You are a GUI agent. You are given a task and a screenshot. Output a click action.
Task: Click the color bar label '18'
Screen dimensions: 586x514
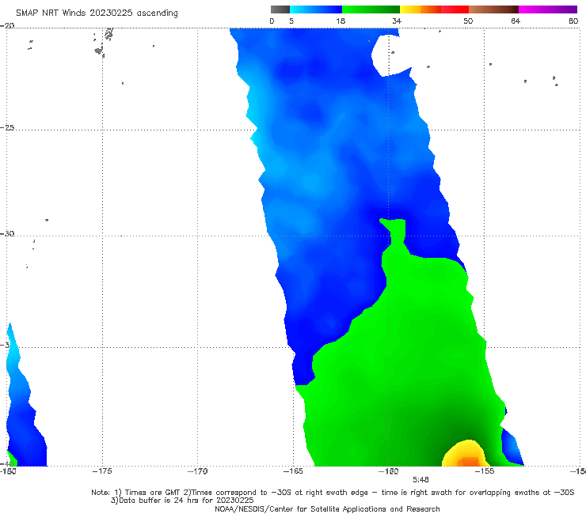(x=341, y=21)
